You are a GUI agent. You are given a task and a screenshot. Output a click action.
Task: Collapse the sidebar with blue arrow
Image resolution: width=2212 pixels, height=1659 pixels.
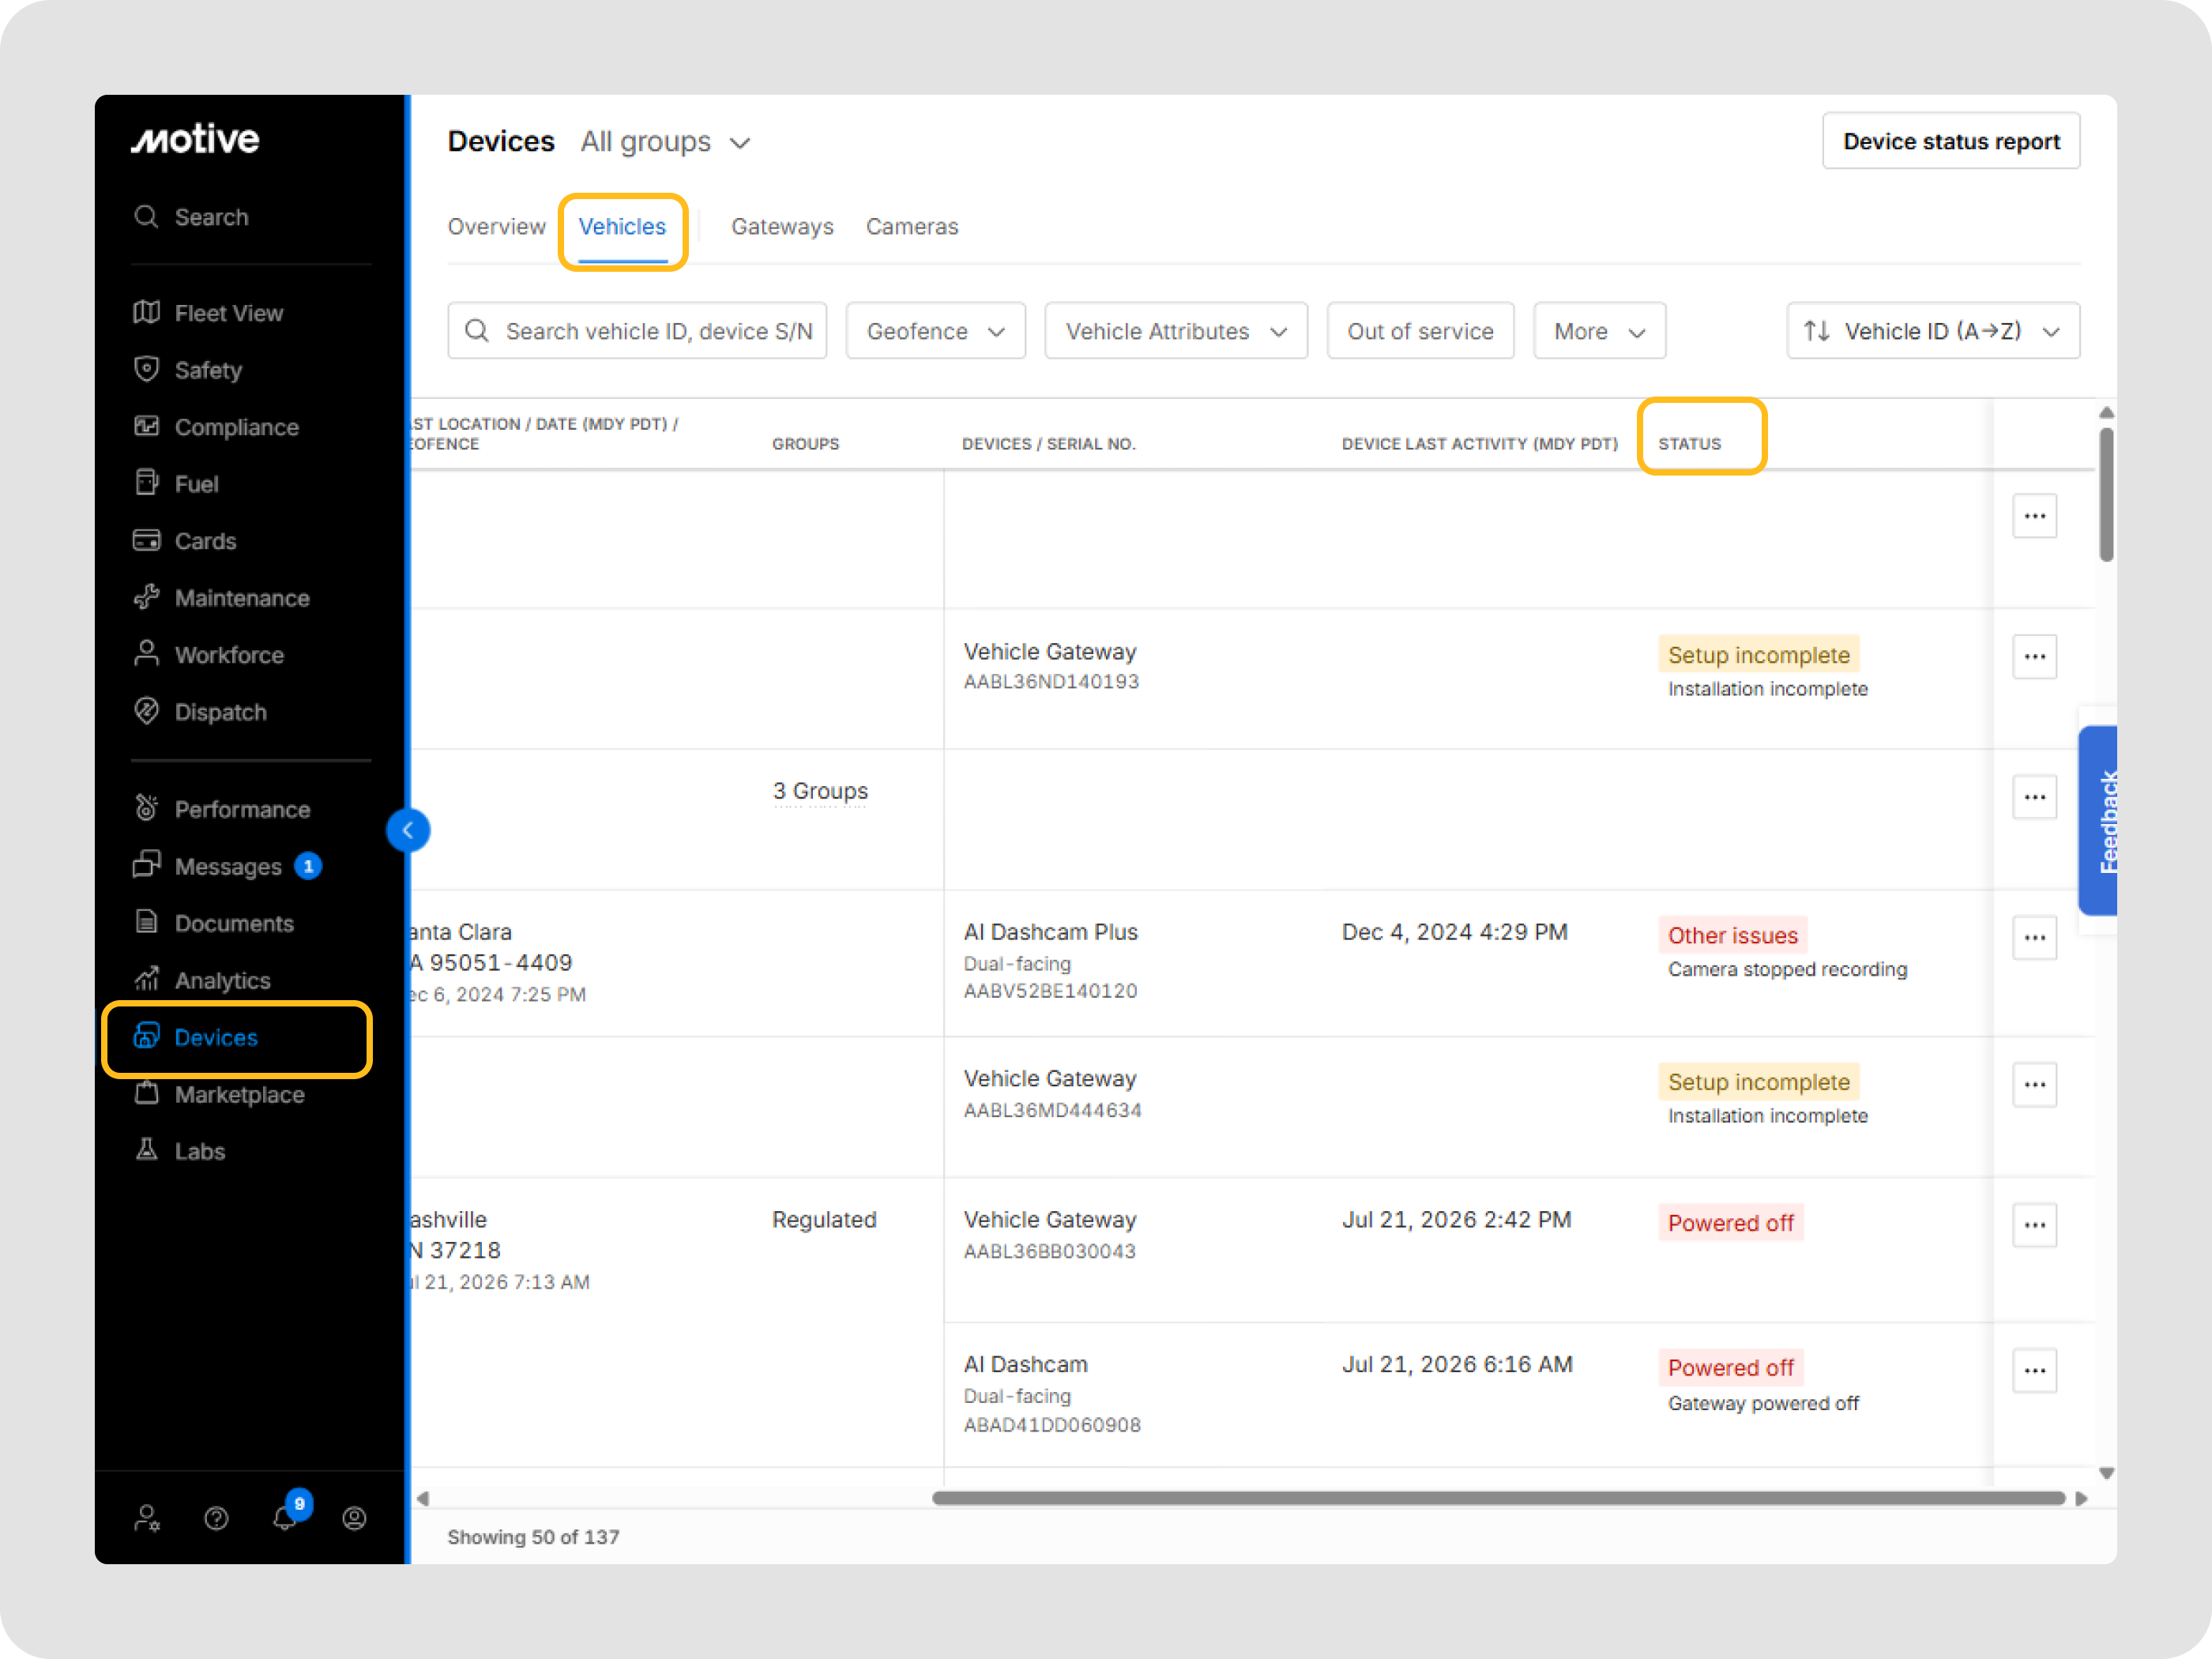click(x=408, y=830)
